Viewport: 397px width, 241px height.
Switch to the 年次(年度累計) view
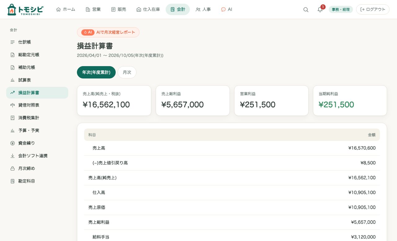(96, 72)
